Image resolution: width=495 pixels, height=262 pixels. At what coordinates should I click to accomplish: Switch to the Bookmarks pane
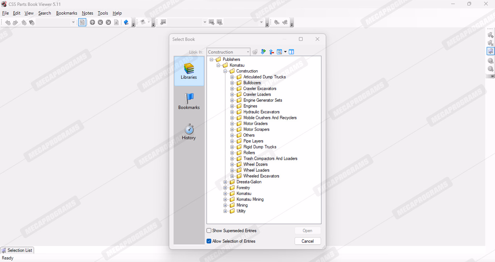[189, 101]
